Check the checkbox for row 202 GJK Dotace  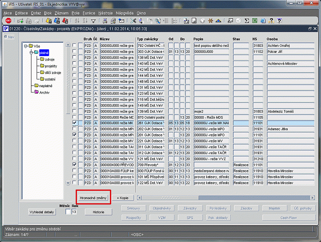click(75, 129)
